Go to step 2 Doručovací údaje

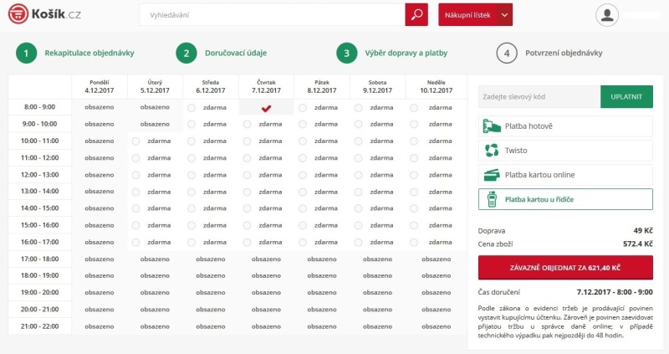[x=222, y=53]
